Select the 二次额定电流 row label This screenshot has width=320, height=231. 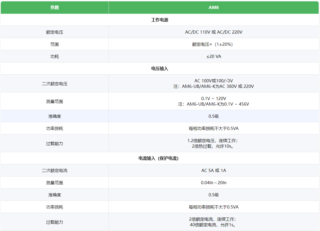pos(54,170)
